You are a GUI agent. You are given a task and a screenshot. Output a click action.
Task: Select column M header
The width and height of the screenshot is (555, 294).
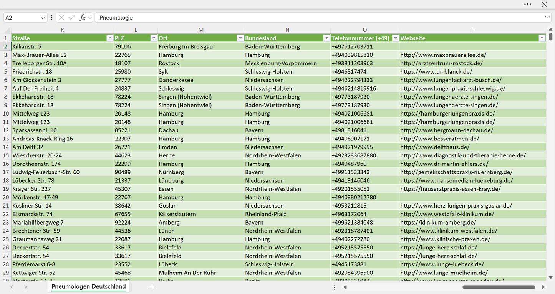(201, 30)
